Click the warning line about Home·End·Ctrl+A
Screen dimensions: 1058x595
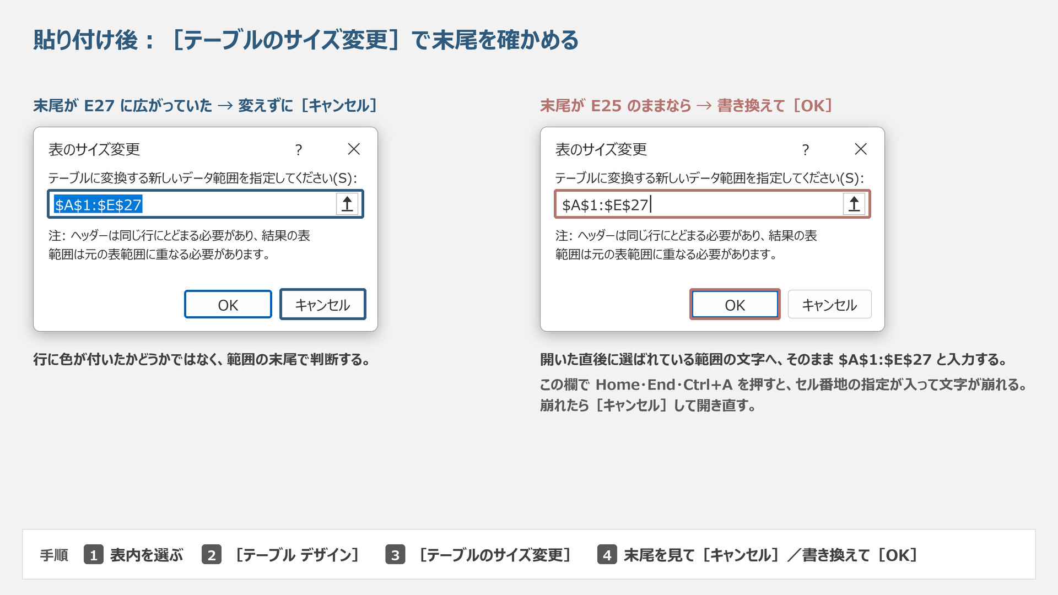pos(784,385)
